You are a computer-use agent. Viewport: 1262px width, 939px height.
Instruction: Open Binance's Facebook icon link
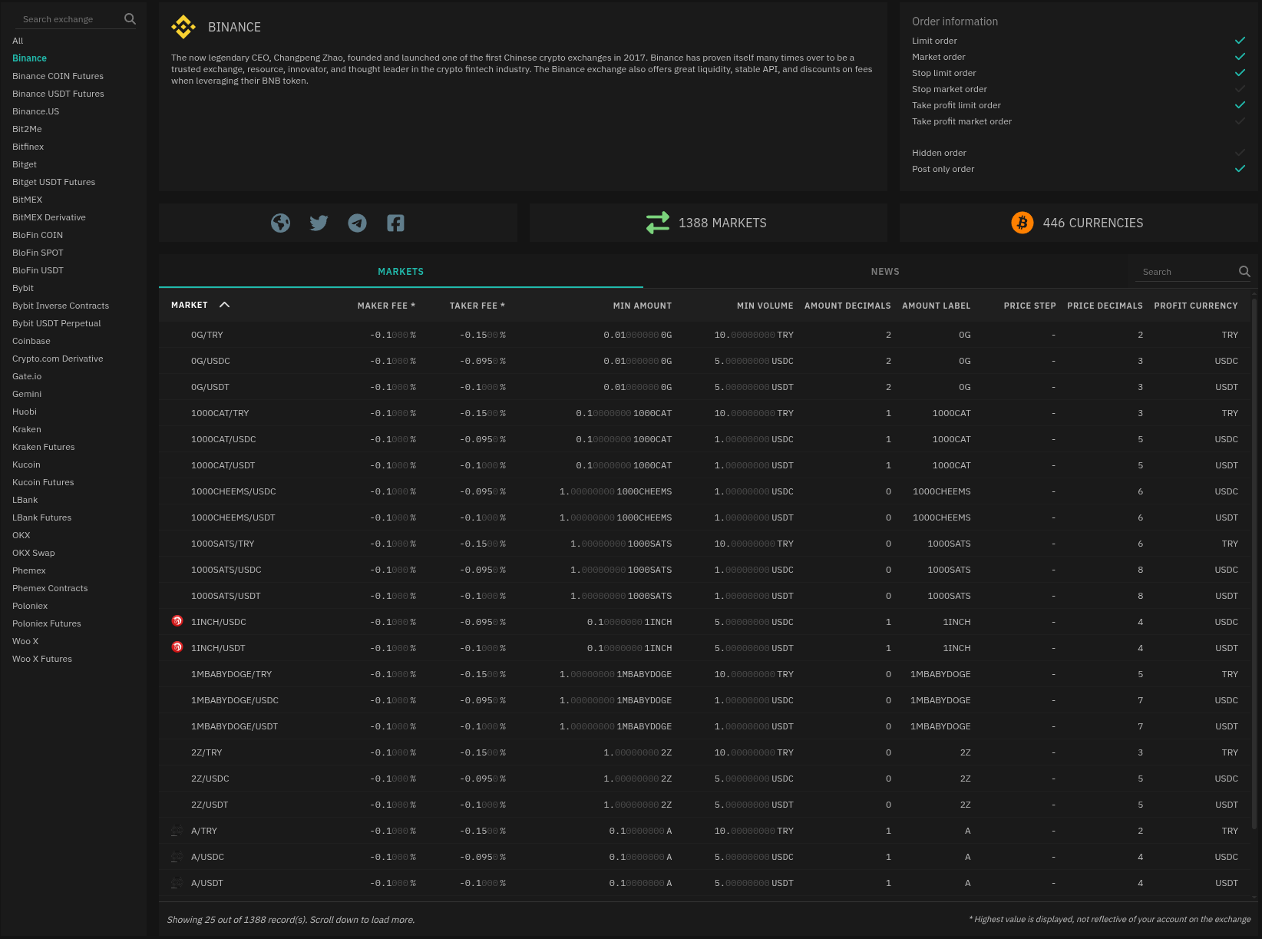click(x=395, y=223)
